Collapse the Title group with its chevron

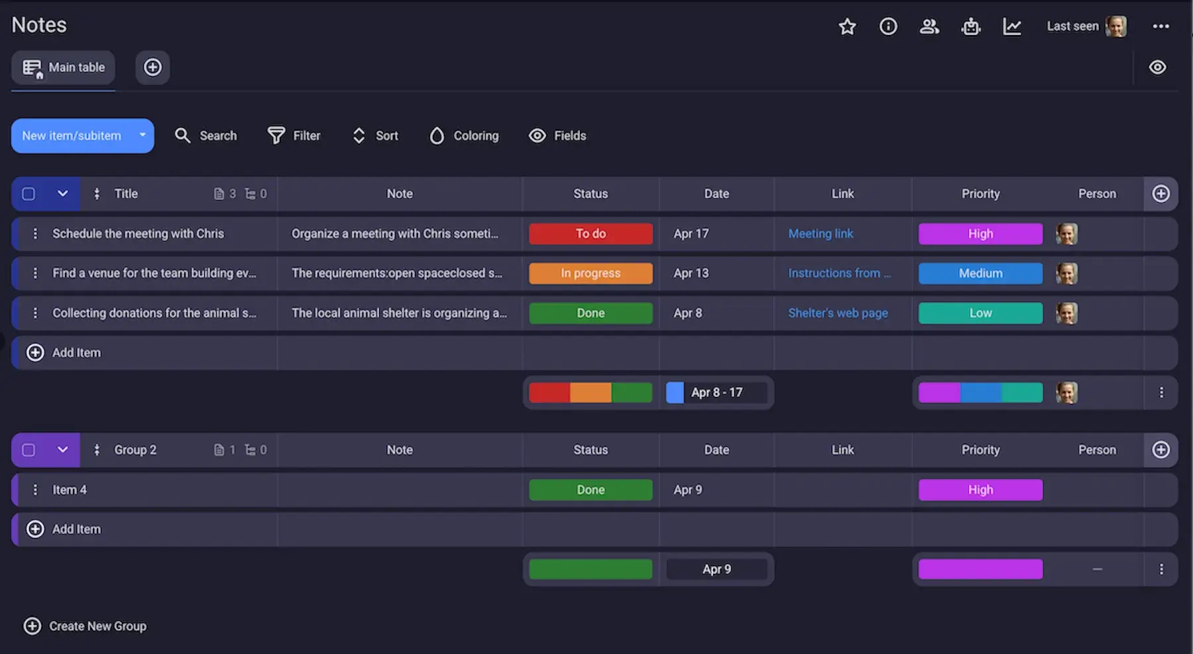pyautogui.click(x=62, y=194)
